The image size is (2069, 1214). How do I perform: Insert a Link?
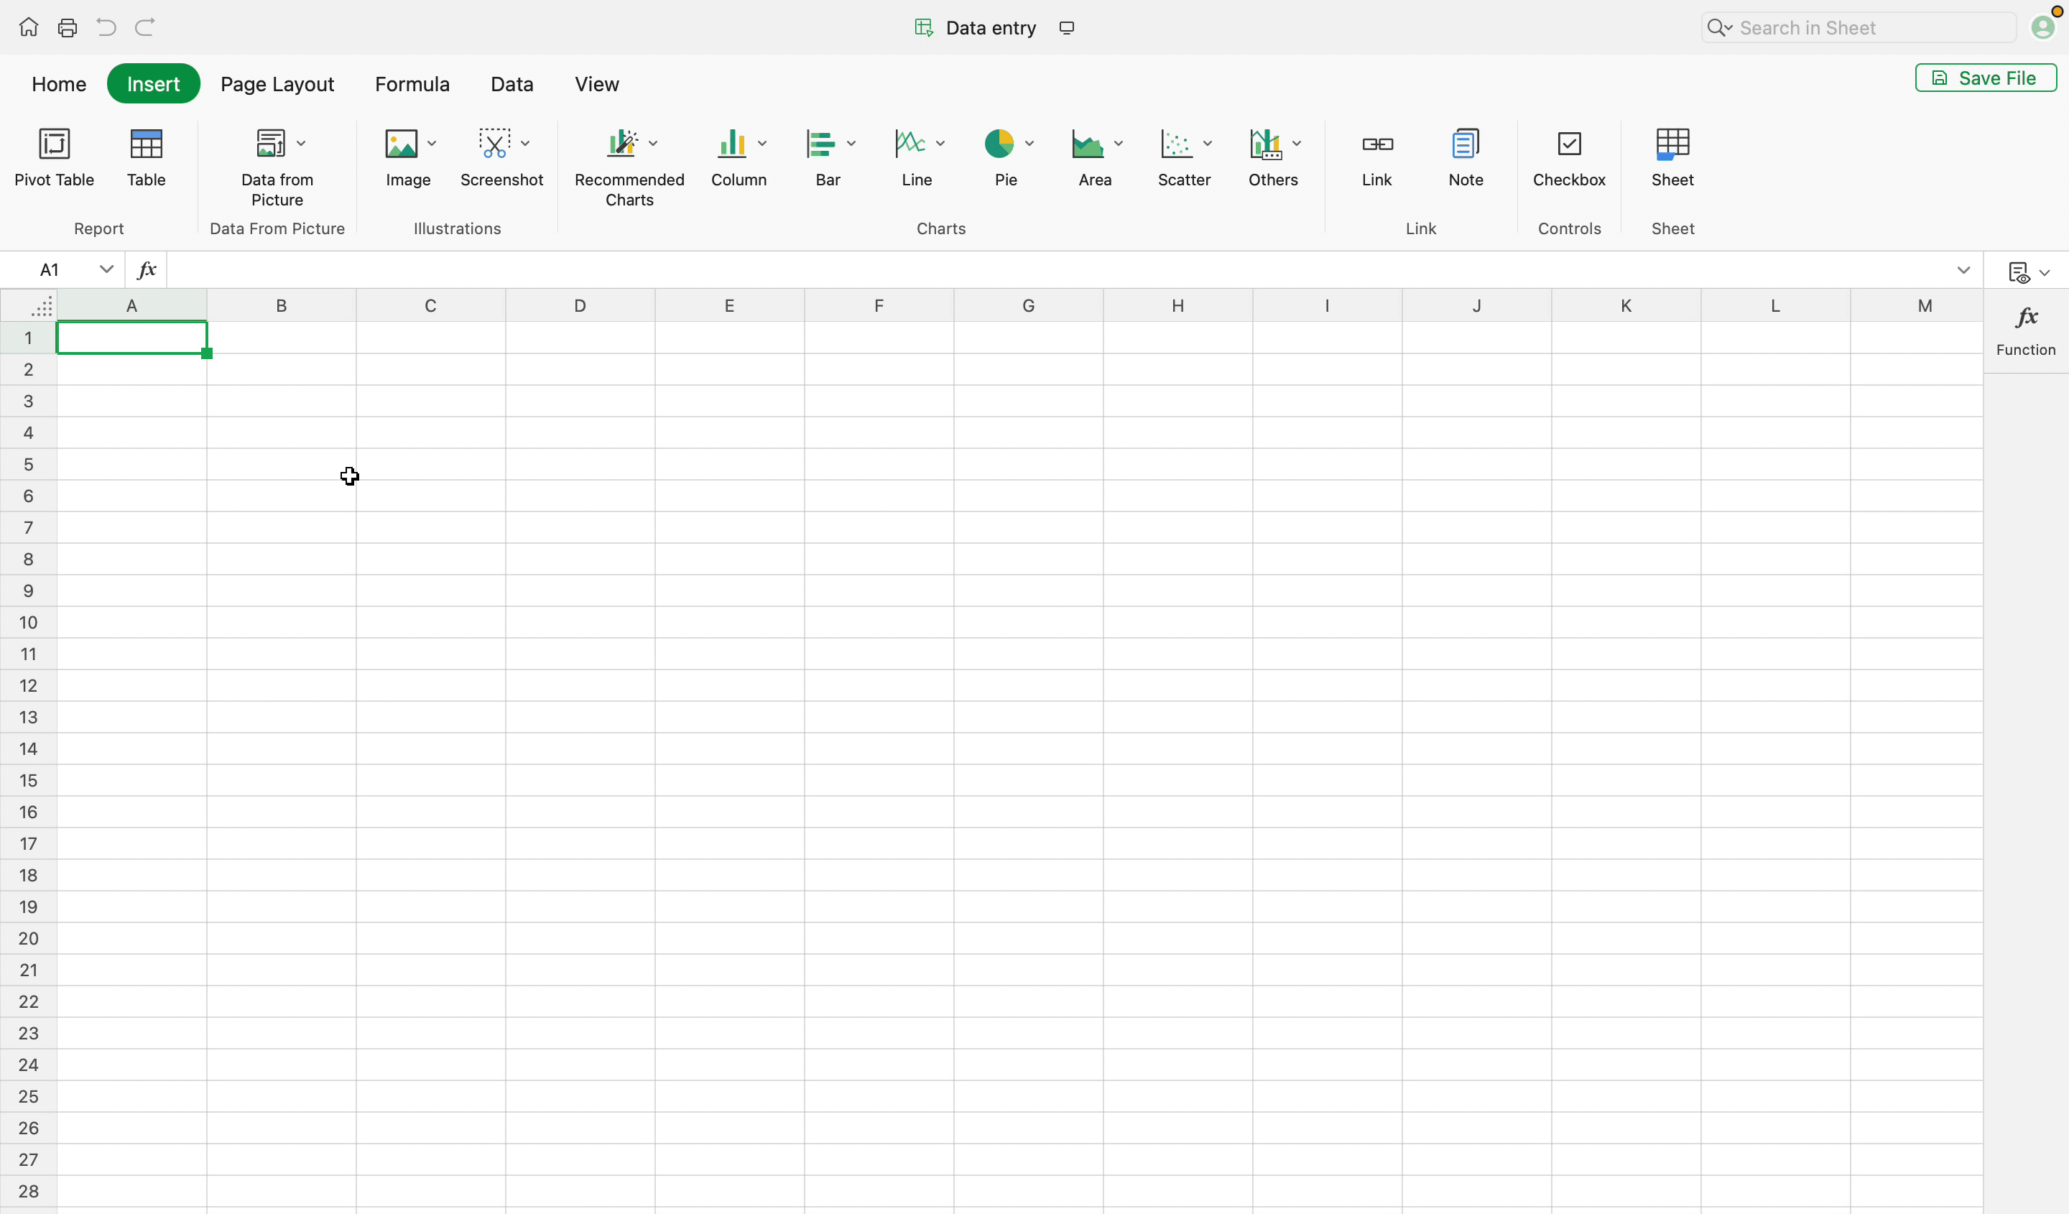(1377, 157)
